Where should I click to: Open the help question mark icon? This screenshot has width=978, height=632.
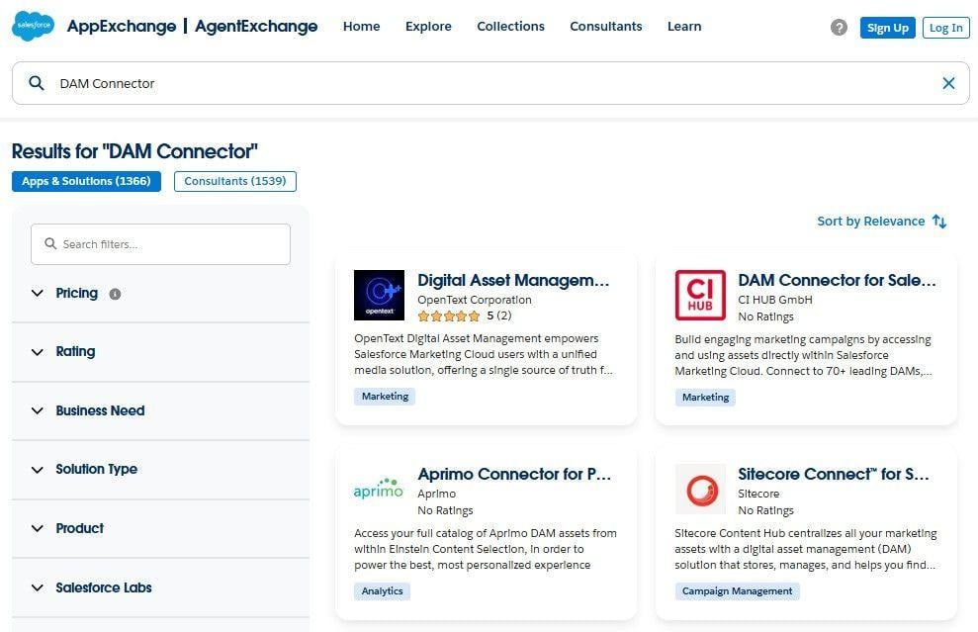coord(839,28)
